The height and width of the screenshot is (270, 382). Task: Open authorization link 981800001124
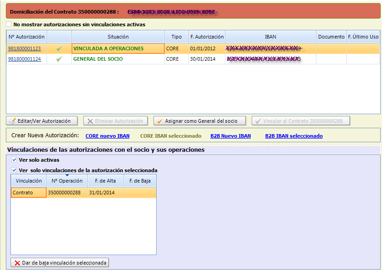pos(24,59)
